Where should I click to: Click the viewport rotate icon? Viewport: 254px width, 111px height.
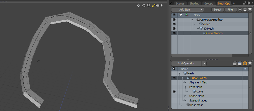(144, 5)
